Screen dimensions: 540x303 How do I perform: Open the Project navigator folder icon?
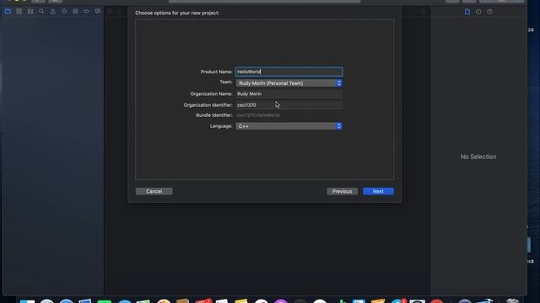[x=8, y=11]
